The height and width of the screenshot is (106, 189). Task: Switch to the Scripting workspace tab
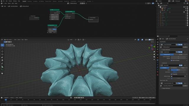89,1
